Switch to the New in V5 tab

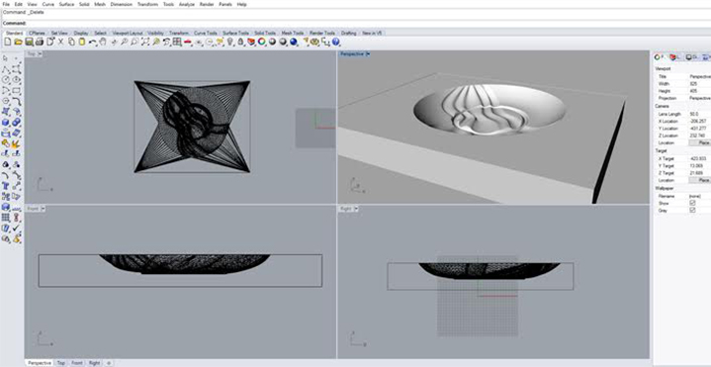(x=372, y=33)
